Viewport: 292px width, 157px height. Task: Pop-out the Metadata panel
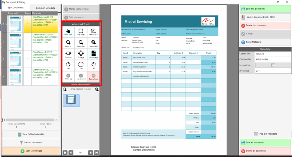[265, 134]
